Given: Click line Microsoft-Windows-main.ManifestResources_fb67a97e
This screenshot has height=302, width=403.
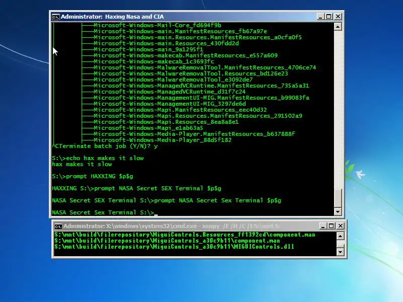Looking at the screenshot, I should [180, 31].
